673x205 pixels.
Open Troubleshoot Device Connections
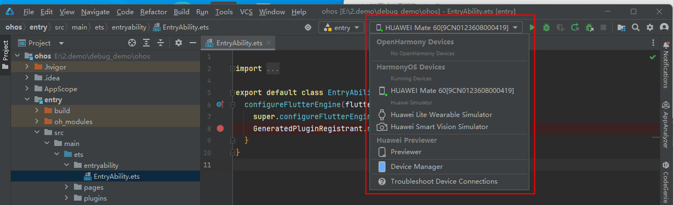449,181
